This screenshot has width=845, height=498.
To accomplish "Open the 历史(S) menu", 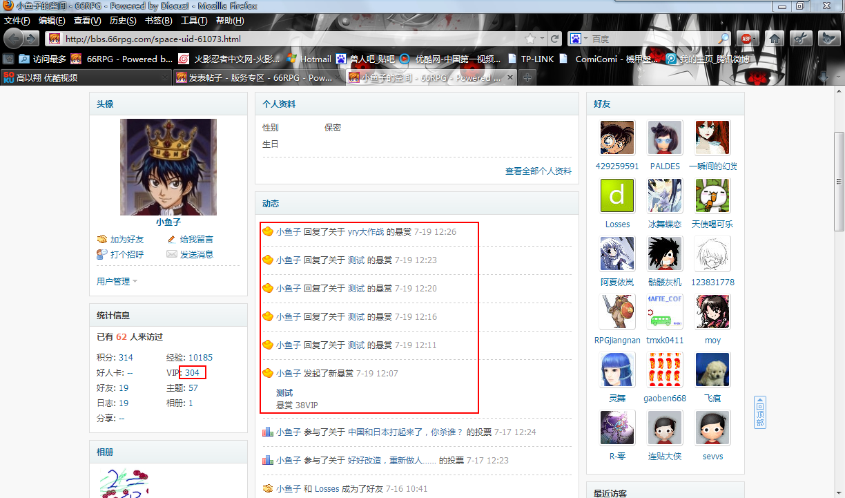I will pyautogui.click(x=123, y=21).
